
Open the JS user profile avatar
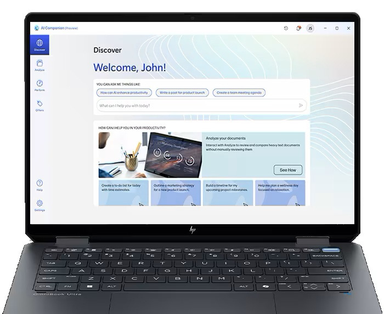point(310,28)
